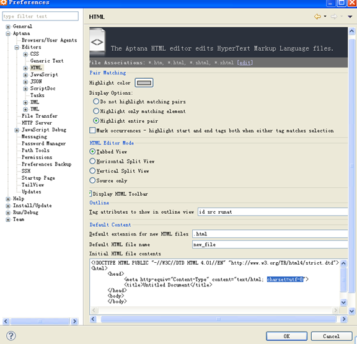Collapse the Editors tree node

[17, 47]
